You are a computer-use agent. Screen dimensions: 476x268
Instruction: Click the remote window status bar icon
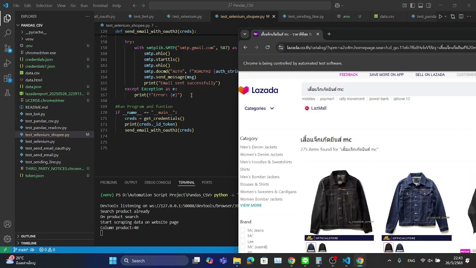[5, 250]
